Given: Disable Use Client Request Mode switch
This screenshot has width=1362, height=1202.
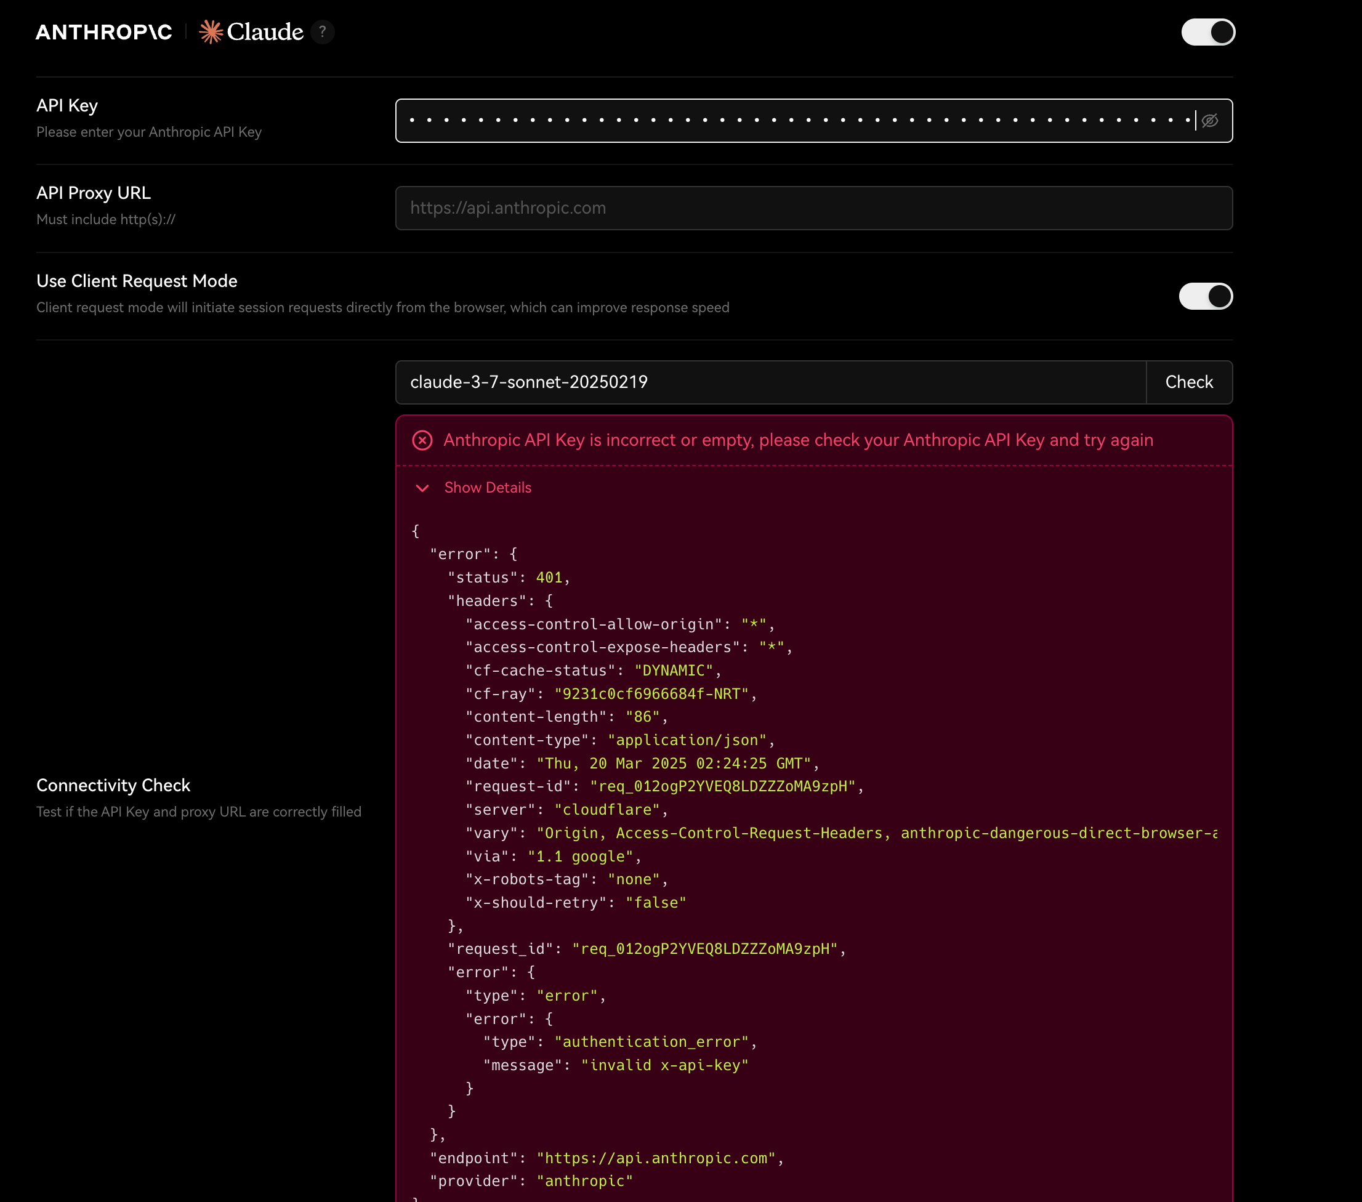Looking at the screenshot, I should click(1206, 296).
